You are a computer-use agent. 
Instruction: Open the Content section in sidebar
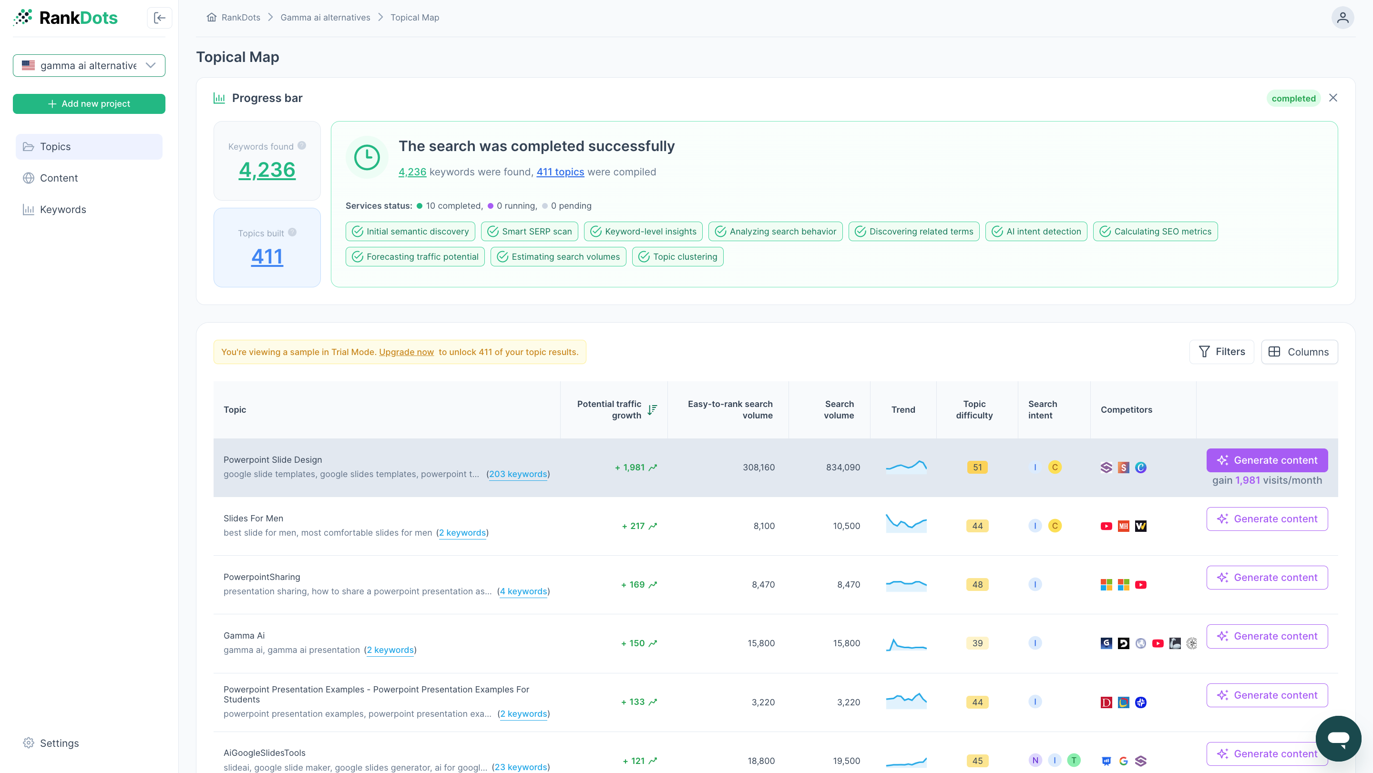click(x=89, y=178)
